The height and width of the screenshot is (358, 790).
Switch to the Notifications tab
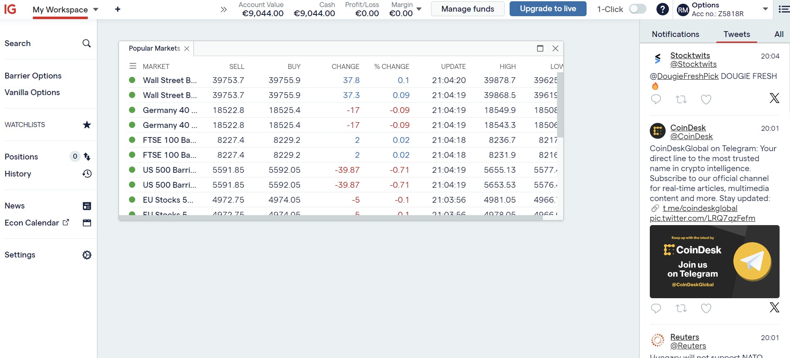tap(675, 34)
